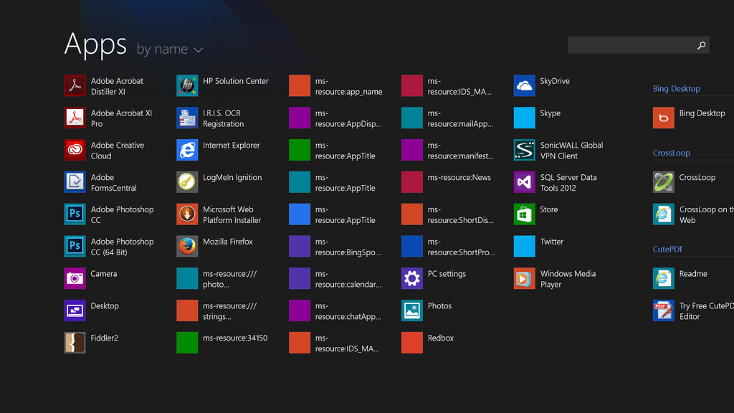Open the Windows Media Player icon

tap(524, 279)
